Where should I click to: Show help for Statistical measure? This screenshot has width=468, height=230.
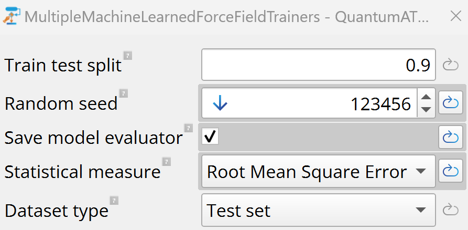166,161
